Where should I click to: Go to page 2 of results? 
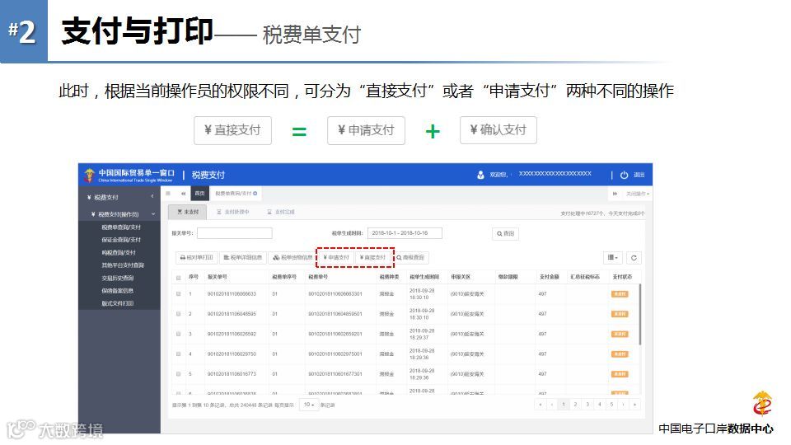tap(576, 405)
